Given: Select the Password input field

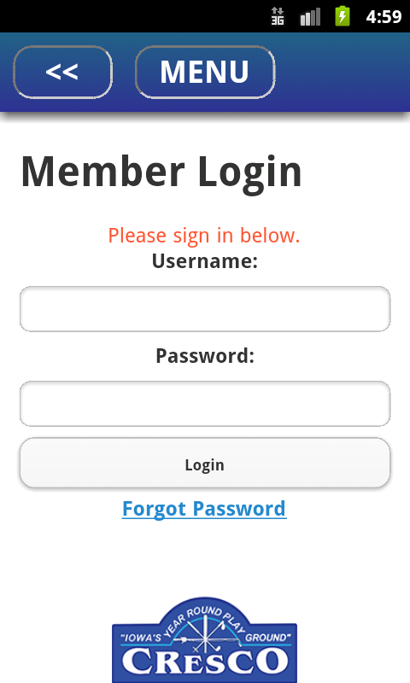Looking at the screenshot, I should tap(205, 404).
